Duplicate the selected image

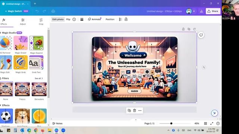coord(129,111)
